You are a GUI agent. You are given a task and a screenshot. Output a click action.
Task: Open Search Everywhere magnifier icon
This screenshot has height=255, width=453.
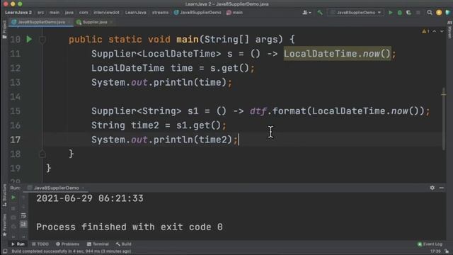(x=430, y=13)
